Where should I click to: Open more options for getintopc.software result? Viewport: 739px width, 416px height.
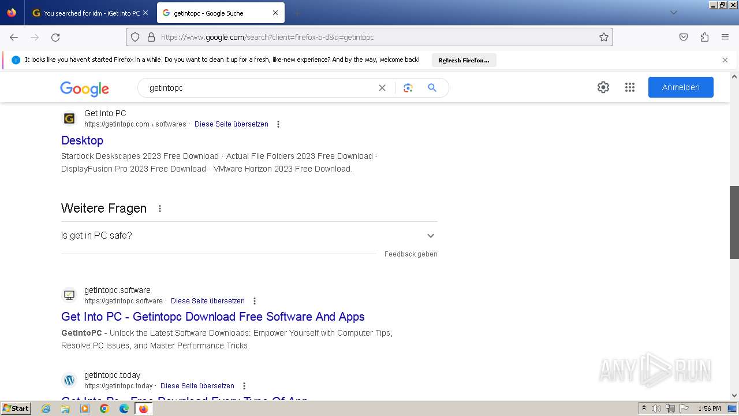(255, 301)
